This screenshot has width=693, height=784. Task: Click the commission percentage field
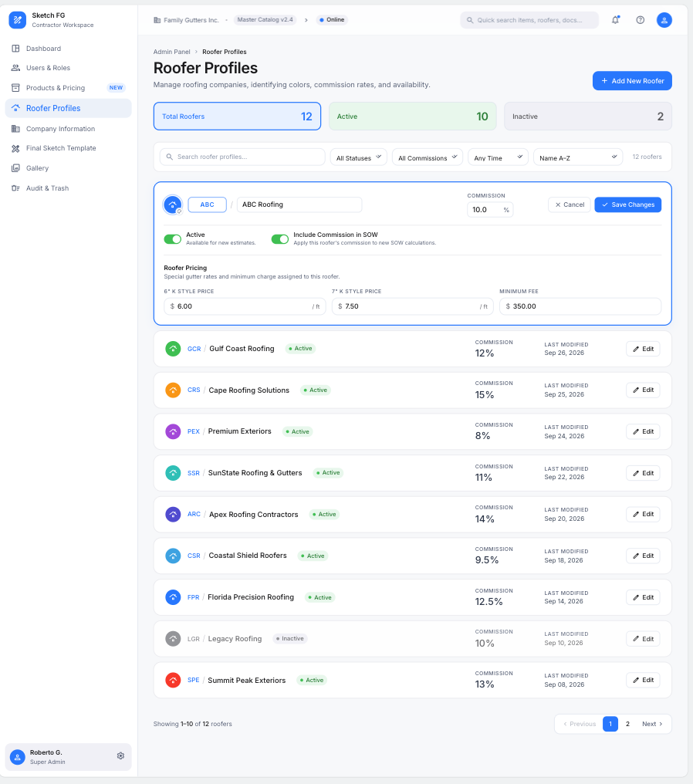pos(490,210)
